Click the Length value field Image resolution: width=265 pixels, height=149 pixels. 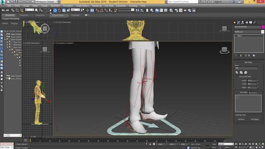tap(252, 80)
